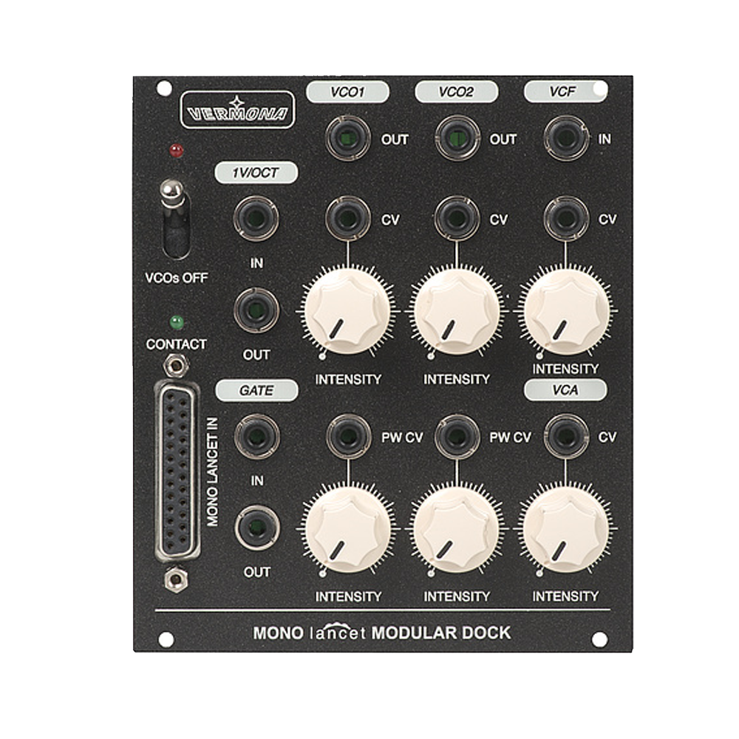The width and height of the screenshot is (739, 739).
Task: Click the MONO LANCET IN vertical text
Action: coord(213,471)
